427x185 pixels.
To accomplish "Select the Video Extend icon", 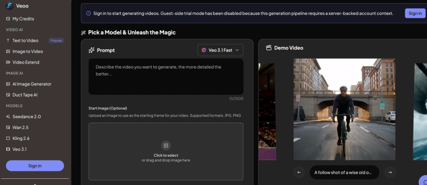I will point(8,62).
